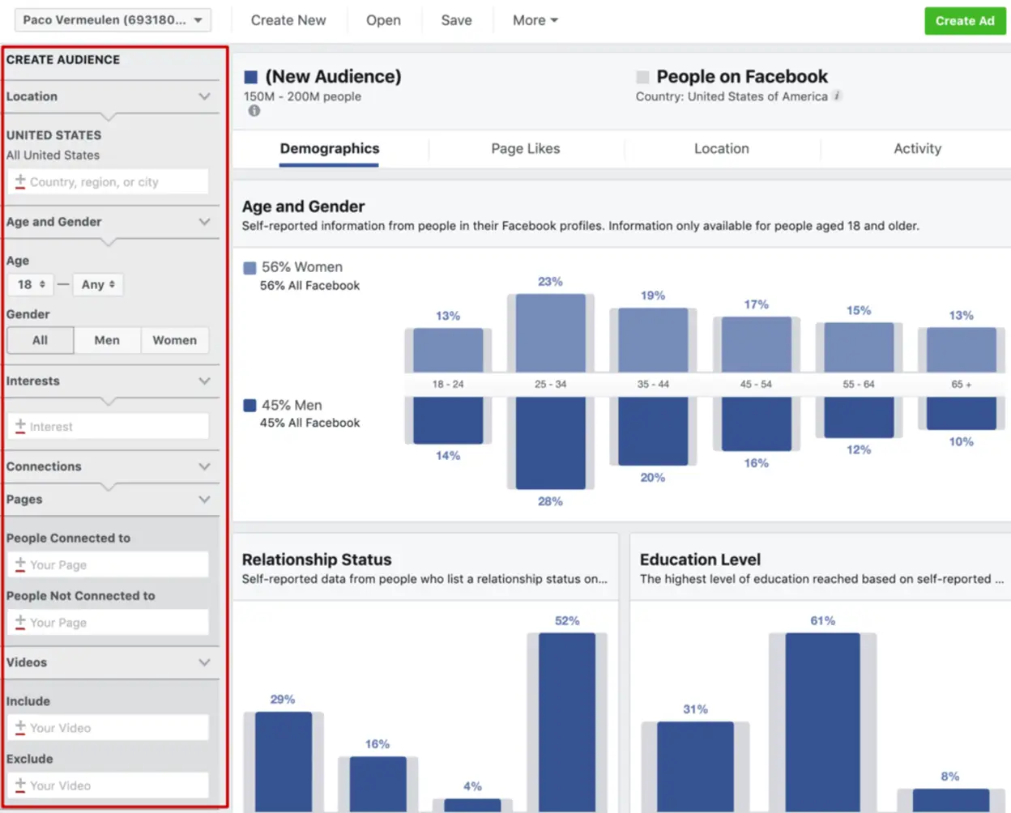The height and width of the screenshot is (813, 1011).
Task: Click the green Create Ad button
Action: pos(965,21)
